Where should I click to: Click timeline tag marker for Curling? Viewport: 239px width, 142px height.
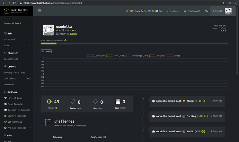pyautogui.click(x=143, y=114)
